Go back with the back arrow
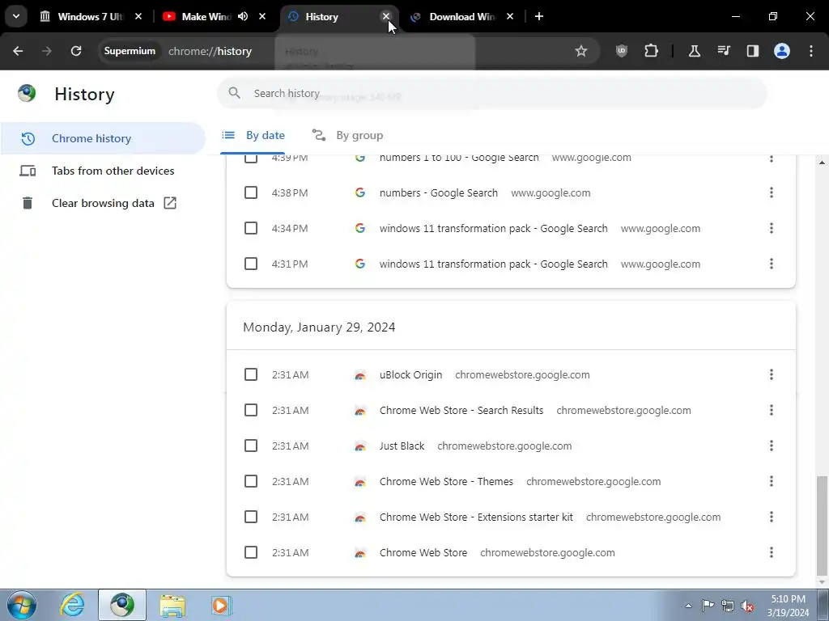Image resolution: width=829 pixels, height=621 pixels. pos(18,51)
